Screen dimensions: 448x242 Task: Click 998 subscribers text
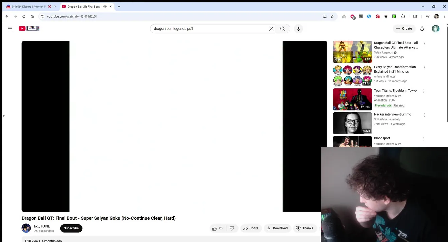pyautogui.click(x=43, y=231)
